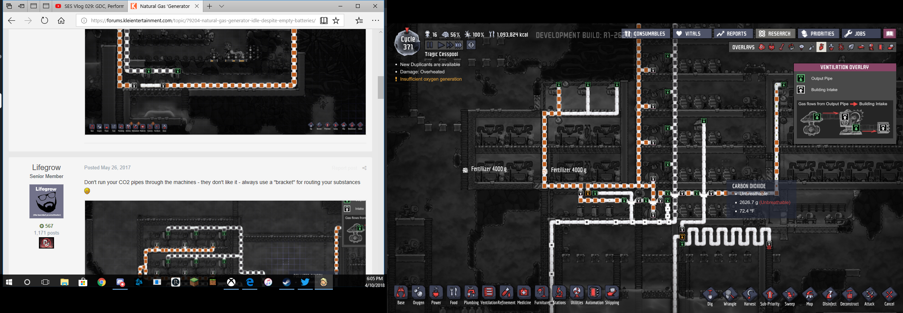Screen dimensions: 903x313
Task: Set game to fast speed
Action: 449,45
